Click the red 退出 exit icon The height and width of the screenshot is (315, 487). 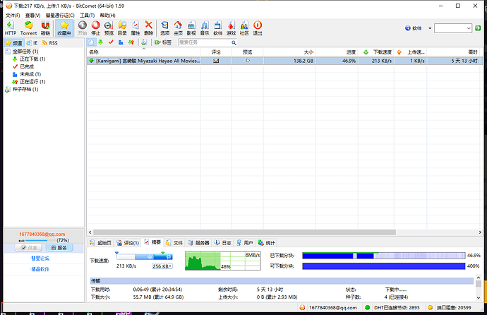pyautogui.click(x=258, y=28)
